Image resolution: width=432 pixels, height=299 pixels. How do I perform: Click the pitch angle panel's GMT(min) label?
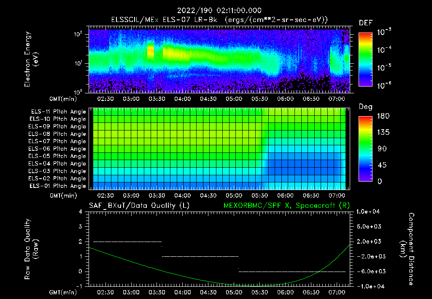pyautogui.click(x=63, y=196)
